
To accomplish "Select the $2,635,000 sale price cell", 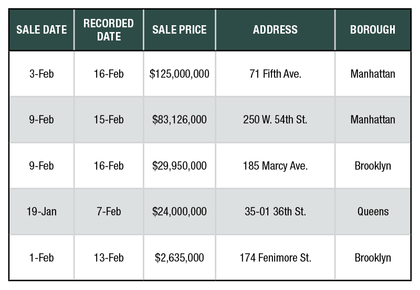I will (x=180, y=258).
